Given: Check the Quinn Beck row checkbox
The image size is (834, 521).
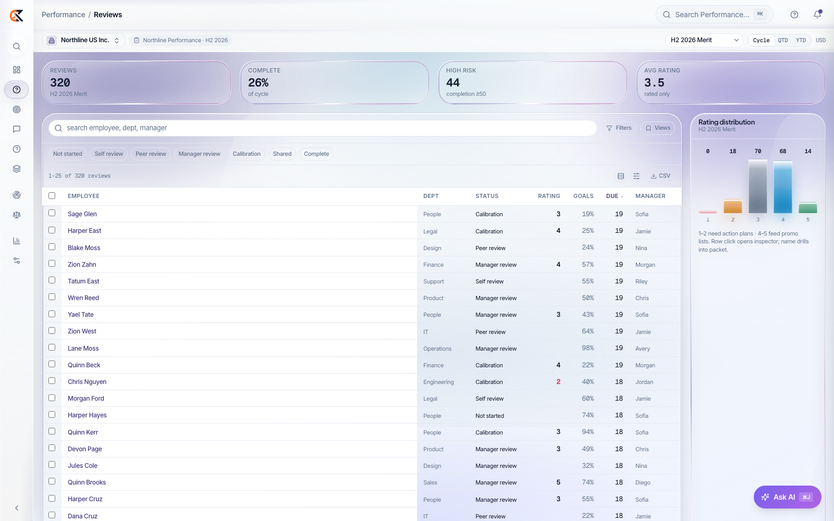Looking at the screenshot, I should tap(52, 364).
